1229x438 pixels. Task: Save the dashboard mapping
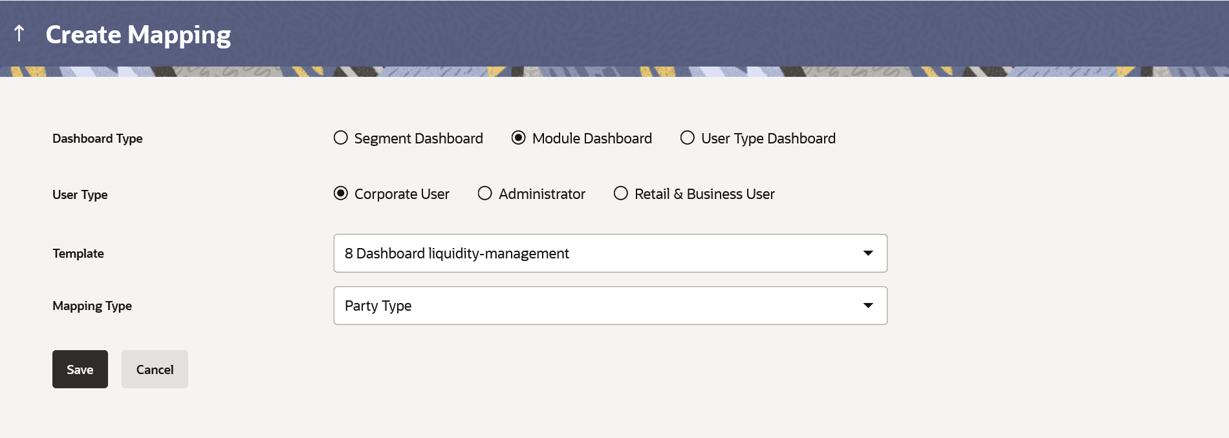click(80, 370)
